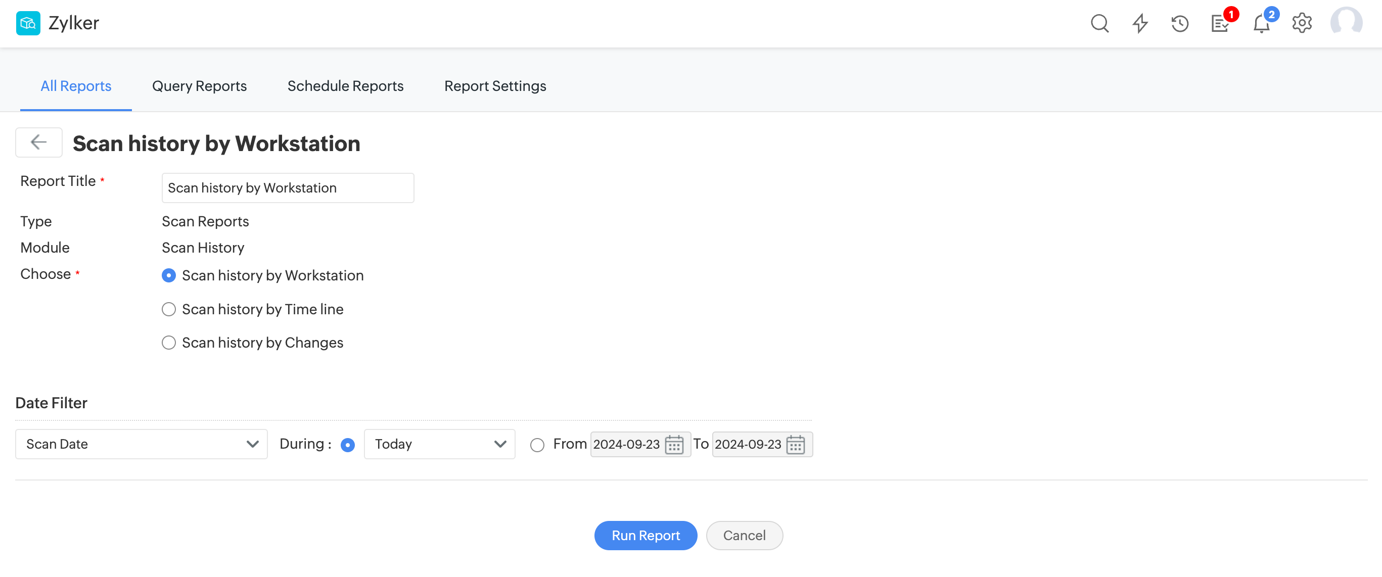Switch to the Query Reports tab
This screenshot has height=577, width=1382.
[199, 86]
